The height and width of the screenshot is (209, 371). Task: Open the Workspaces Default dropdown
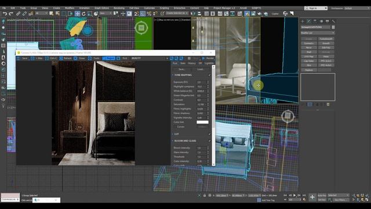357,8
